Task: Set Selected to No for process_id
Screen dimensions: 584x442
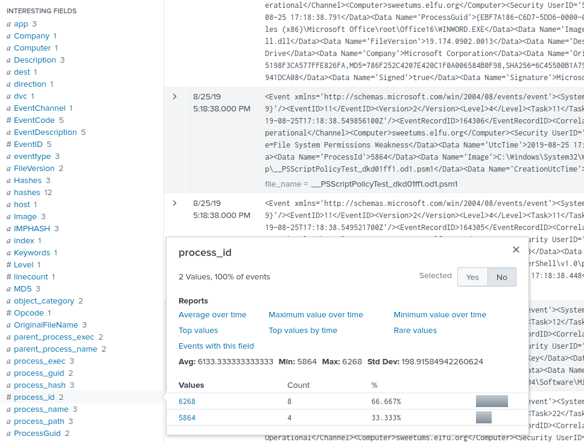Action: pyautogui.click(x=502, y=277)
